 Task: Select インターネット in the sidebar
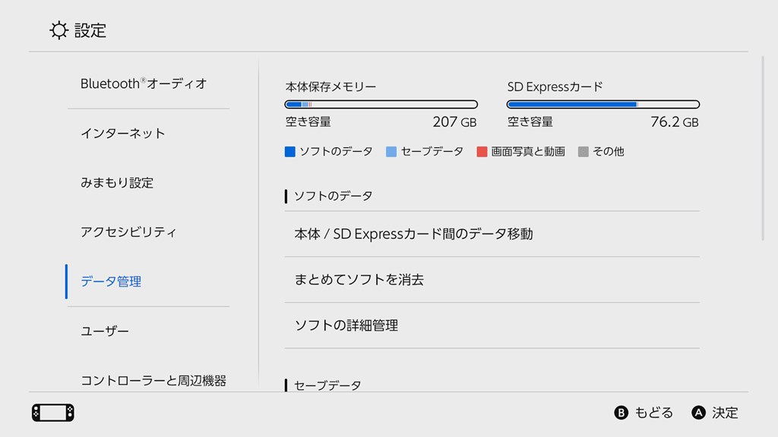point(123,134)
